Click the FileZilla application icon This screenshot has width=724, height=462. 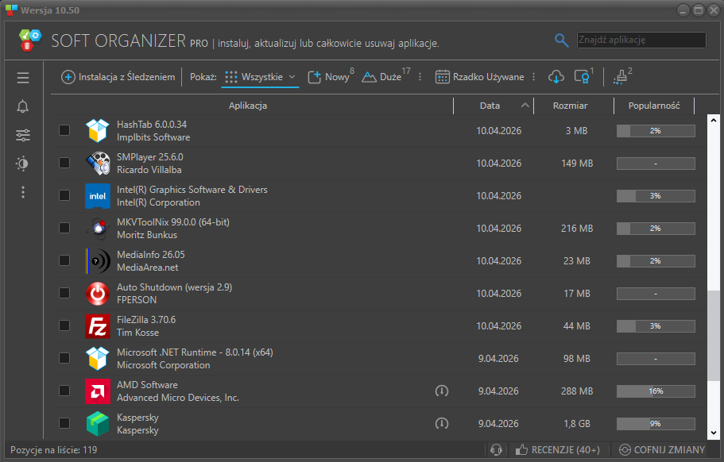(98, 326)
